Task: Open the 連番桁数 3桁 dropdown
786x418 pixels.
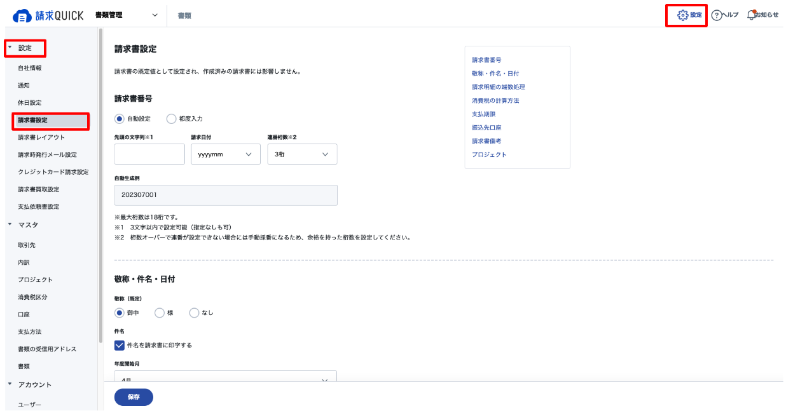Action: click(302, 154)
